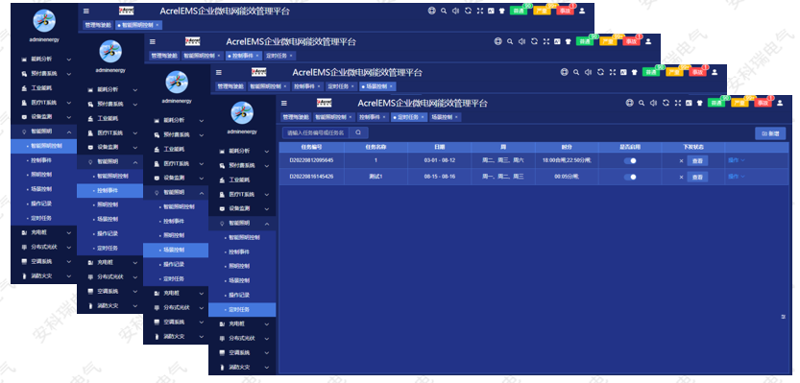Mute alerts via frontmost header speaker icon
This screenshot has width=800, height=383.
pos(654,103)
